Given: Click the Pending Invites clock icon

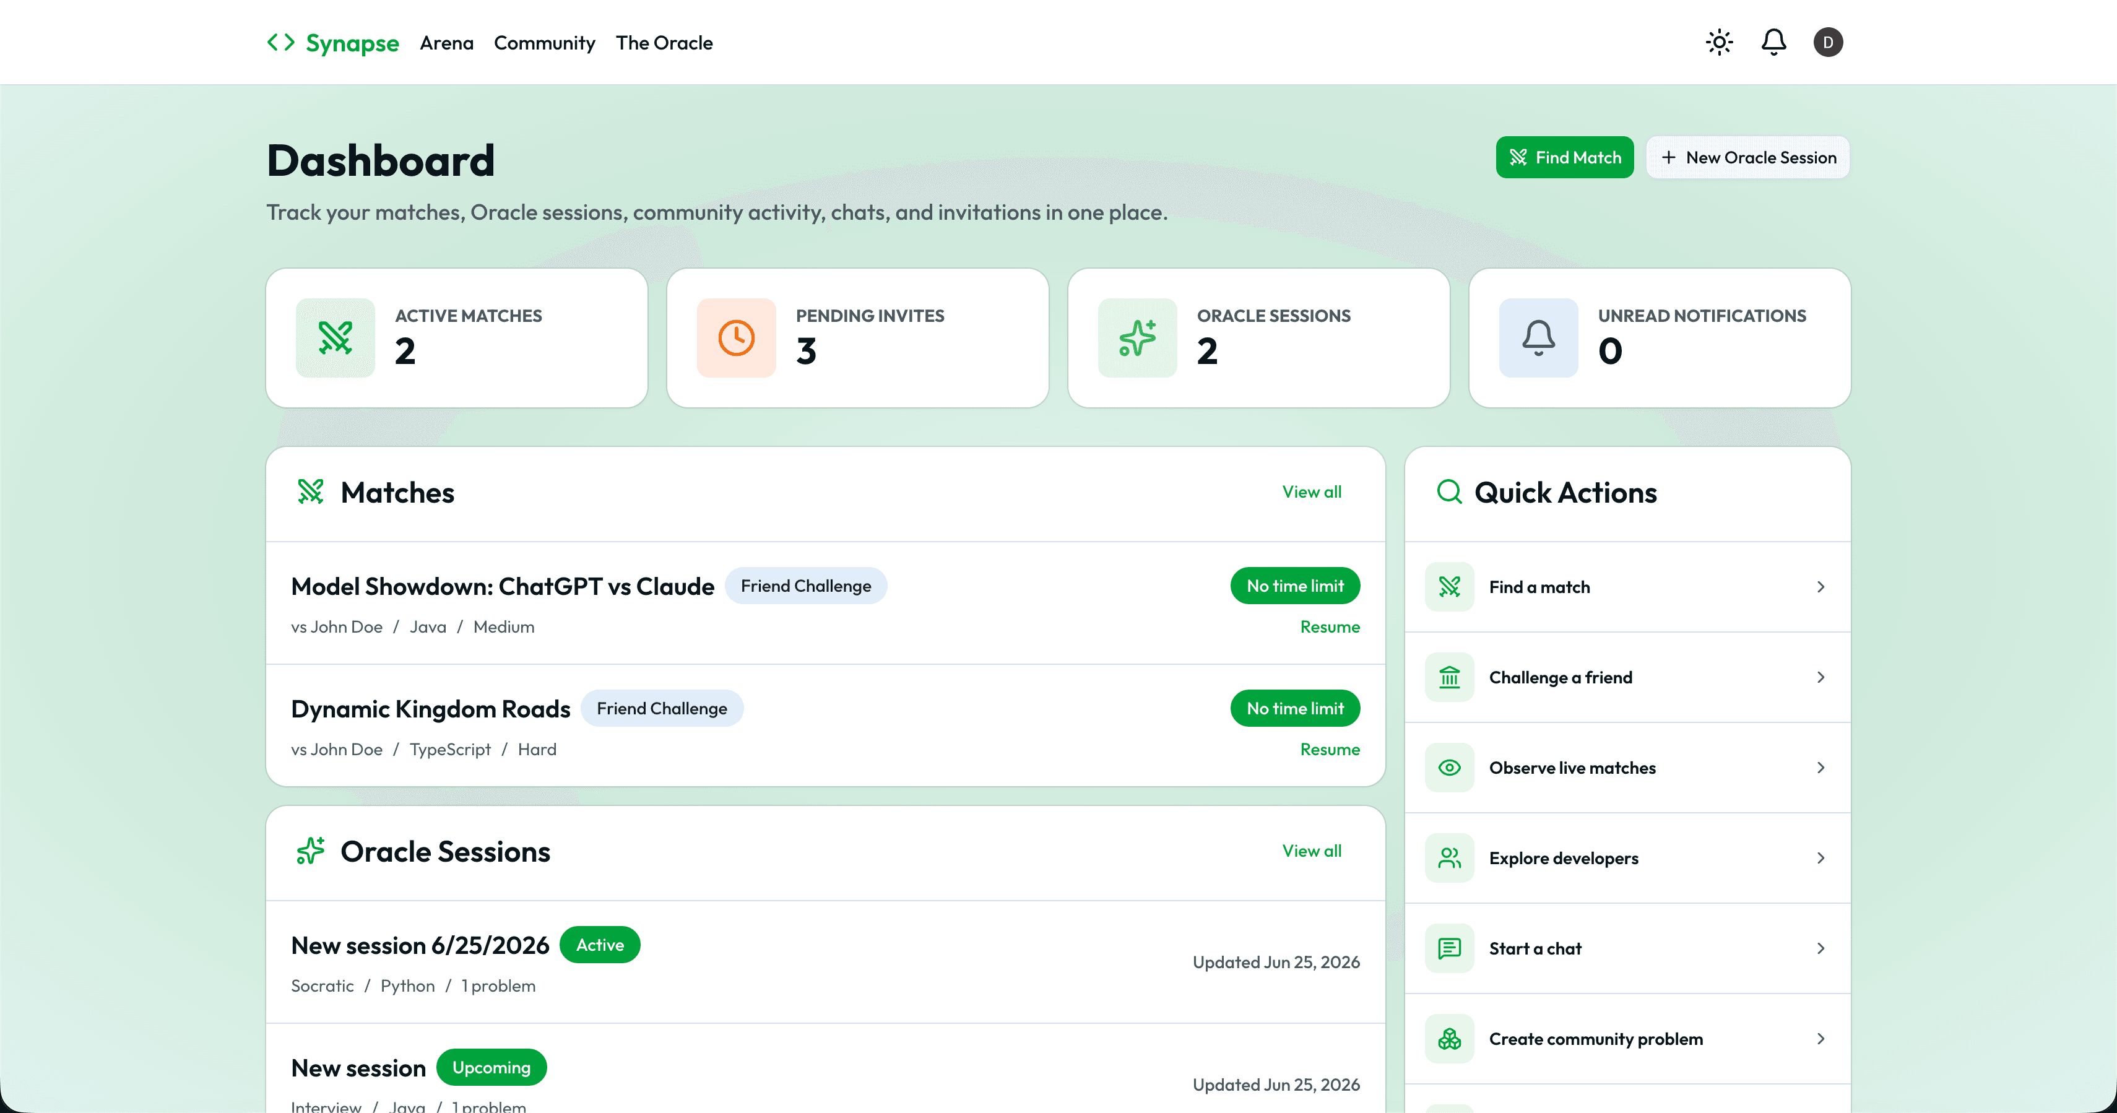Looking at the screenshot, I should point(737,338).
